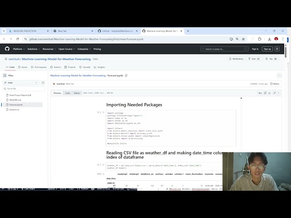Viewport: 291px width, 218px height.
Task: Open the Solutions dropdown menu
Action: (33, 49)
